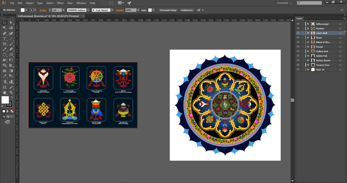Select the Shape Builder tool
The width and height of the screenshot is (347, 183).
point(4,66)
